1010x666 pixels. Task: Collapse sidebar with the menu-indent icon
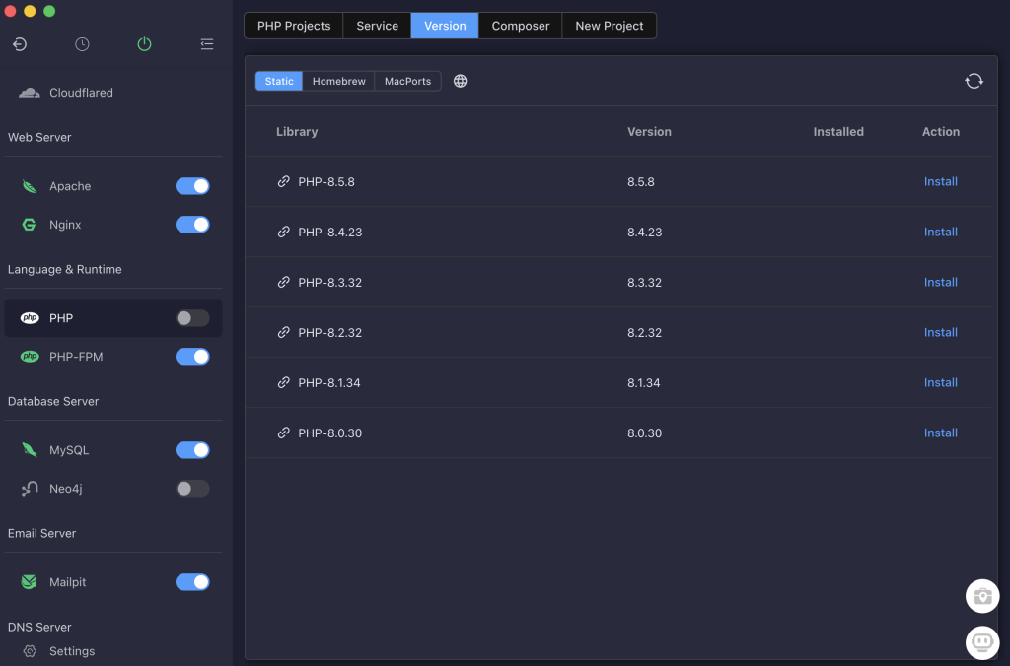(207, 44)
